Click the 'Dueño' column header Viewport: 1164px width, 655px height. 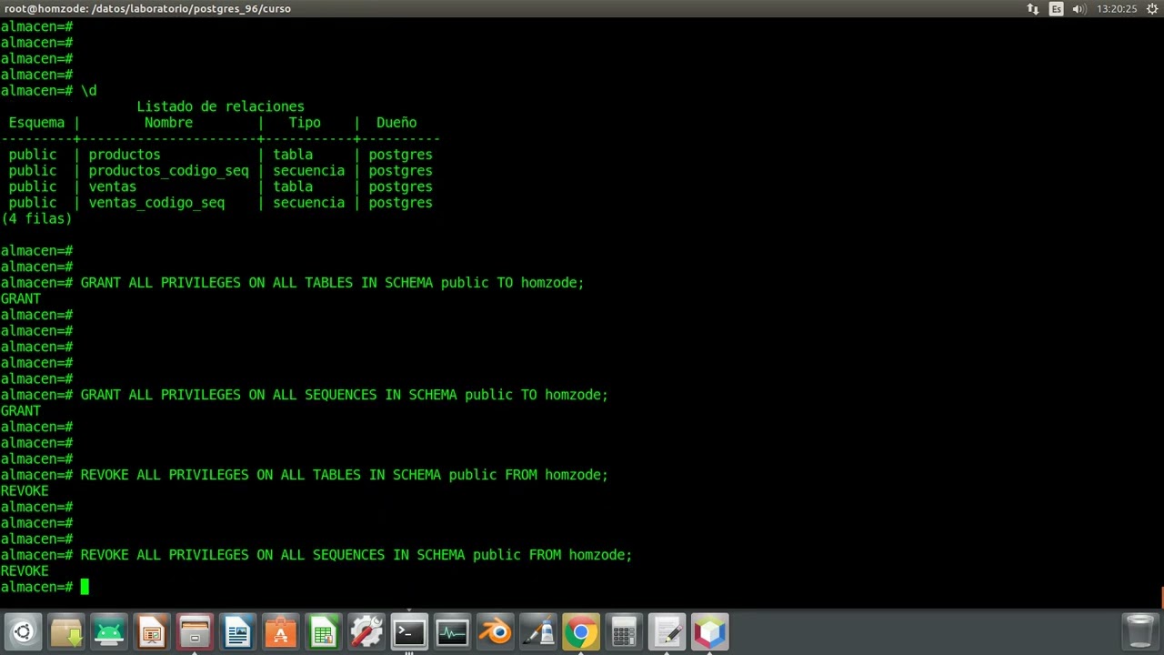pos(396,123)
